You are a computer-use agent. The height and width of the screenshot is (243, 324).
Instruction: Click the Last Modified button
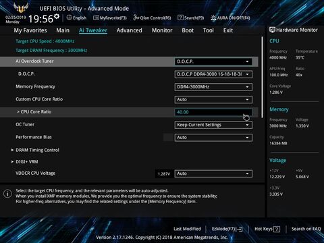[x=187, y=229]
